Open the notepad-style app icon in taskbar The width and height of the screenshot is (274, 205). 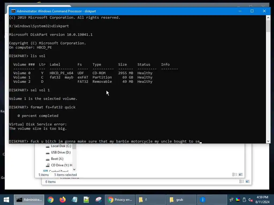pos(74,200)
